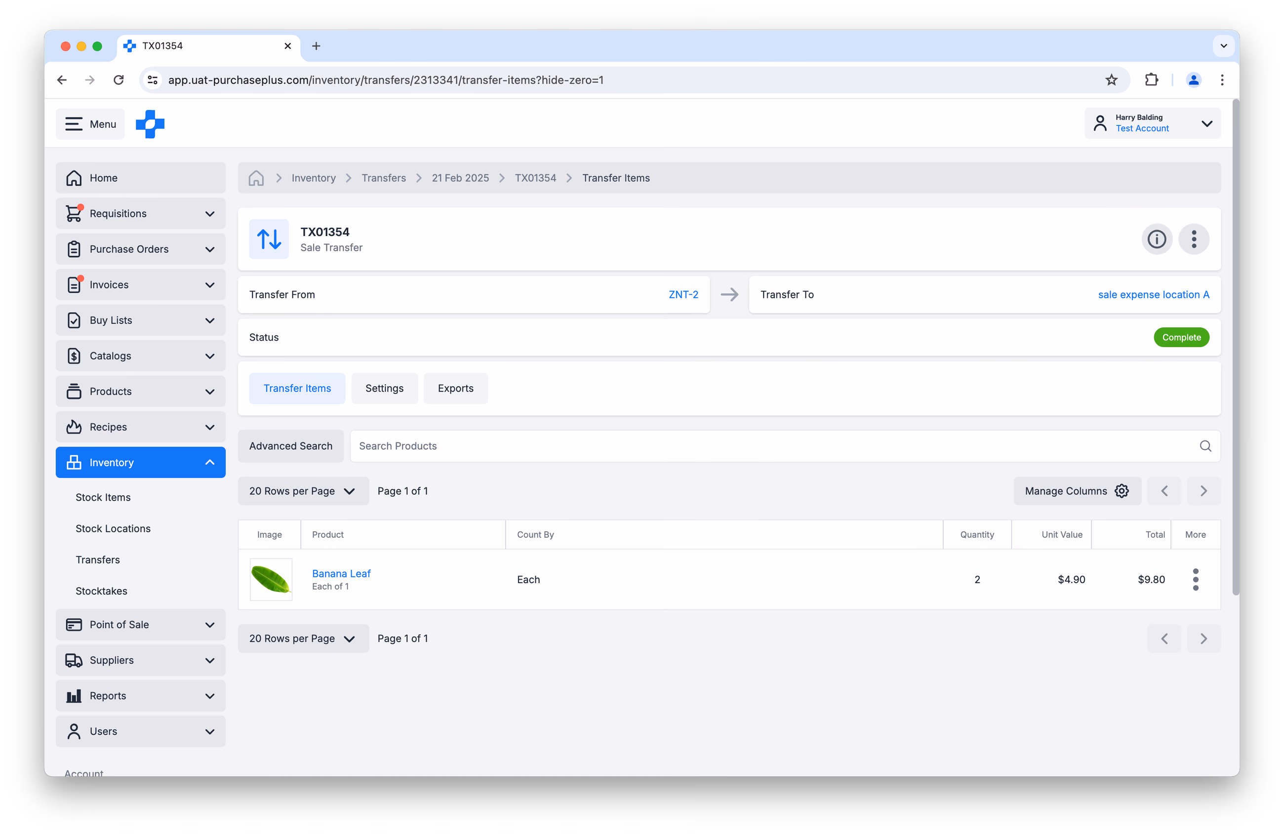Expand Invoices sidebar section
Viewport: 1284px width, 835px height.
(x=141, y=285)
